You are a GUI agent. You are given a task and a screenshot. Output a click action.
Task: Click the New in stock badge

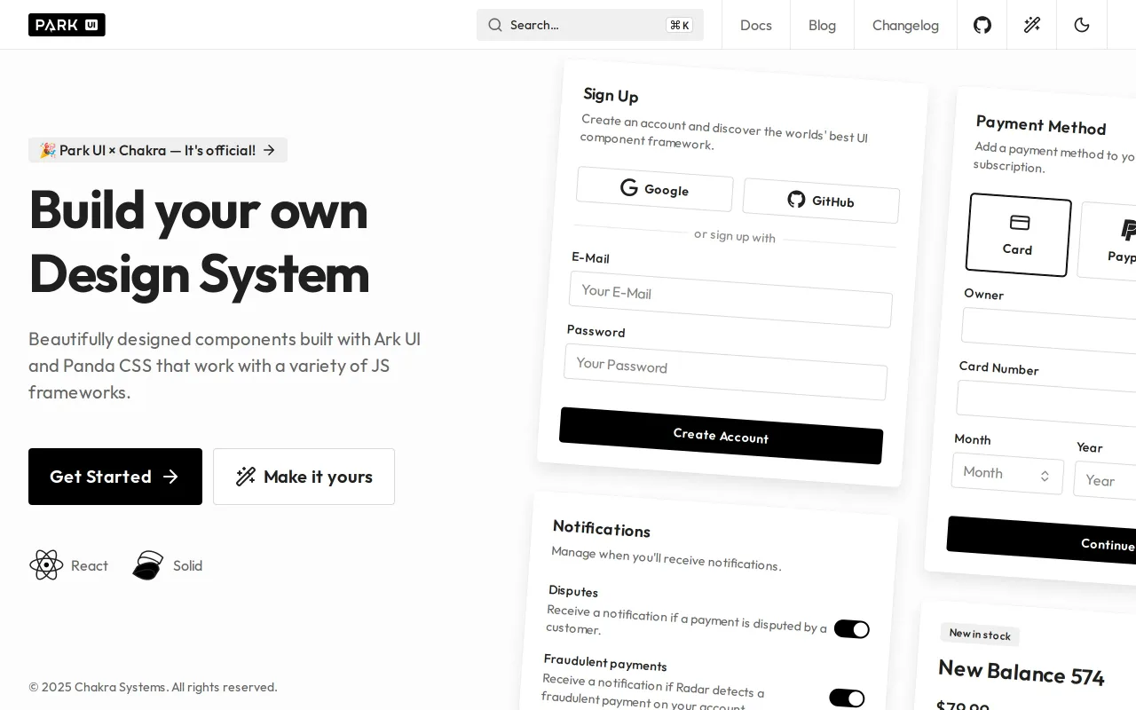(x=980, y=635)
